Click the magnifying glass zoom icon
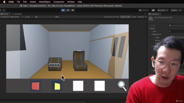The width and height of the screenshot is (184, 103). point(122,86)
